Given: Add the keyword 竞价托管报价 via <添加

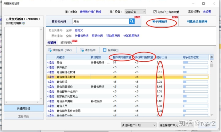Looking at the screenshot, I should [51, 87].
